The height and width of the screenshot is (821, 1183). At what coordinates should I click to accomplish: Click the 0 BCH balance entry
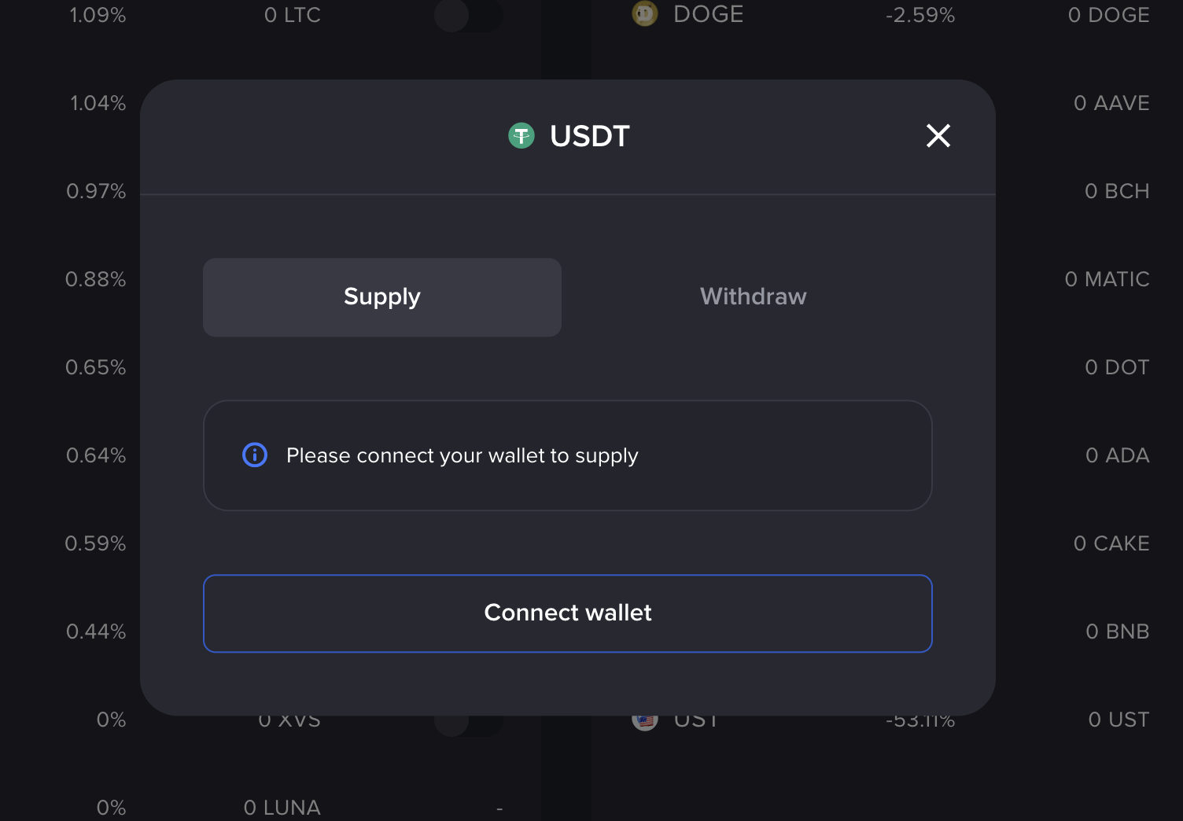(1117, 191)
